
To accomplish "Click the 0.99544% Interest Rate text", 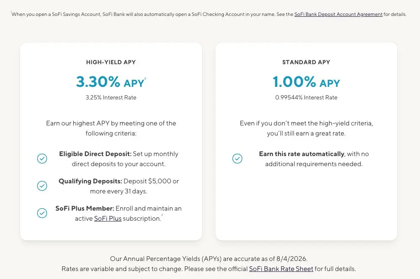I will click(x=306, y=97).
